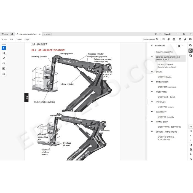This screenshot has height=193, width=193.
Task: Collapse the ENGINE bookmark group
Action: [152, 72]
